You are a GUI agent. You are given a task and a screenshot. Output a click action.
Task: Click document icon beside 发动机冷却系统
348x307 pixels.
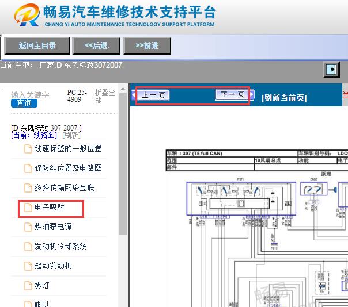tap(28, 246)
